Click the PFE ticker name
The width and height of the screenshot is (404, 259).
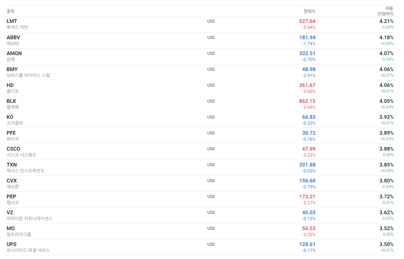point(11,133)
